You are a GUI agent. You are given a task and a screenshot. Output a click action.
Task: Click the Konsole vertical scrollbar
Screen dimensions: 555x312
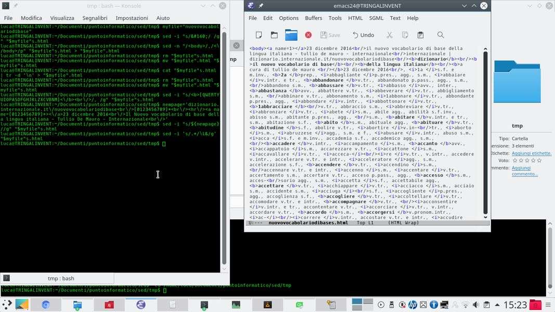tap(224, 146)
